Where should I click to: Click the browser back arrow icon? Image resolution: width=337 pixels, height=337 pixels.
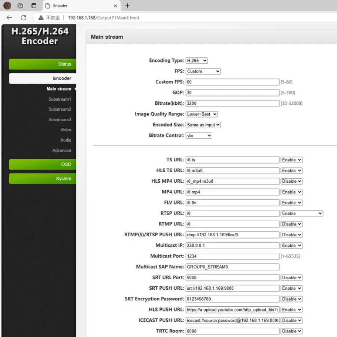point(9,18)
